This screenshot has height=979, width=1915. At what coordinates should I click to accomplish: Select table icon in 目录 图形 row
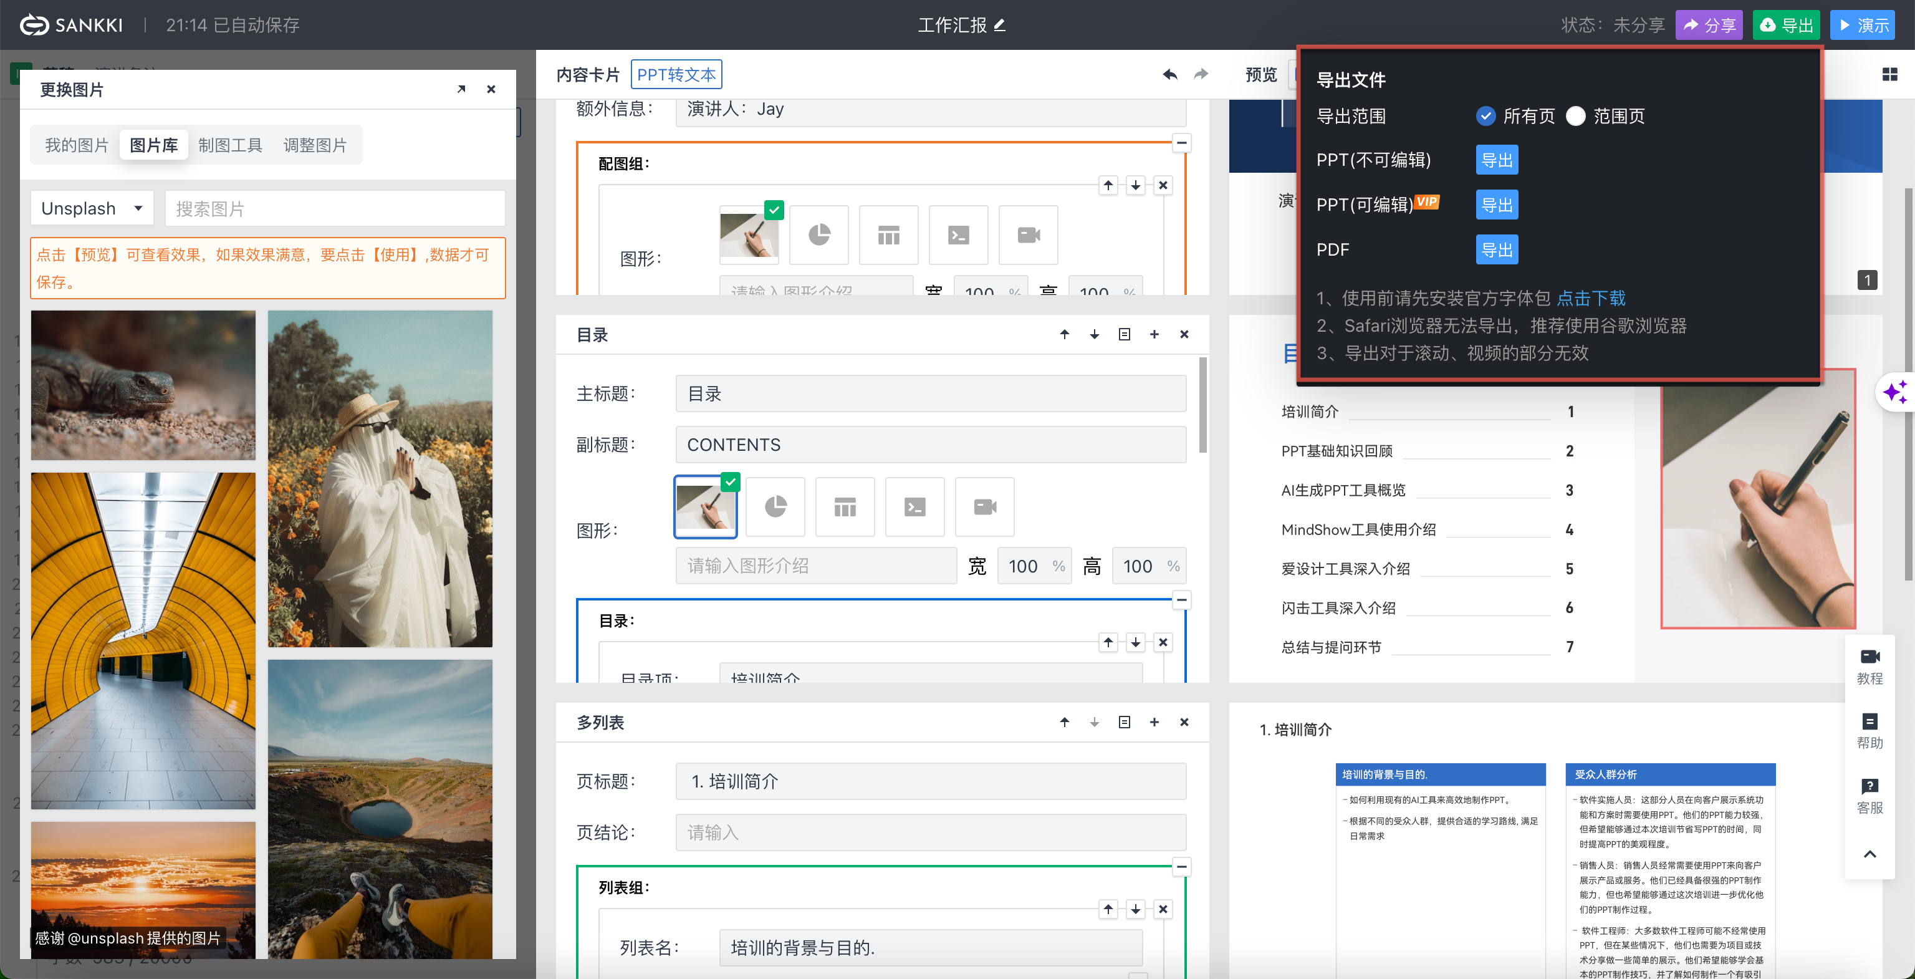click(845, 507)
